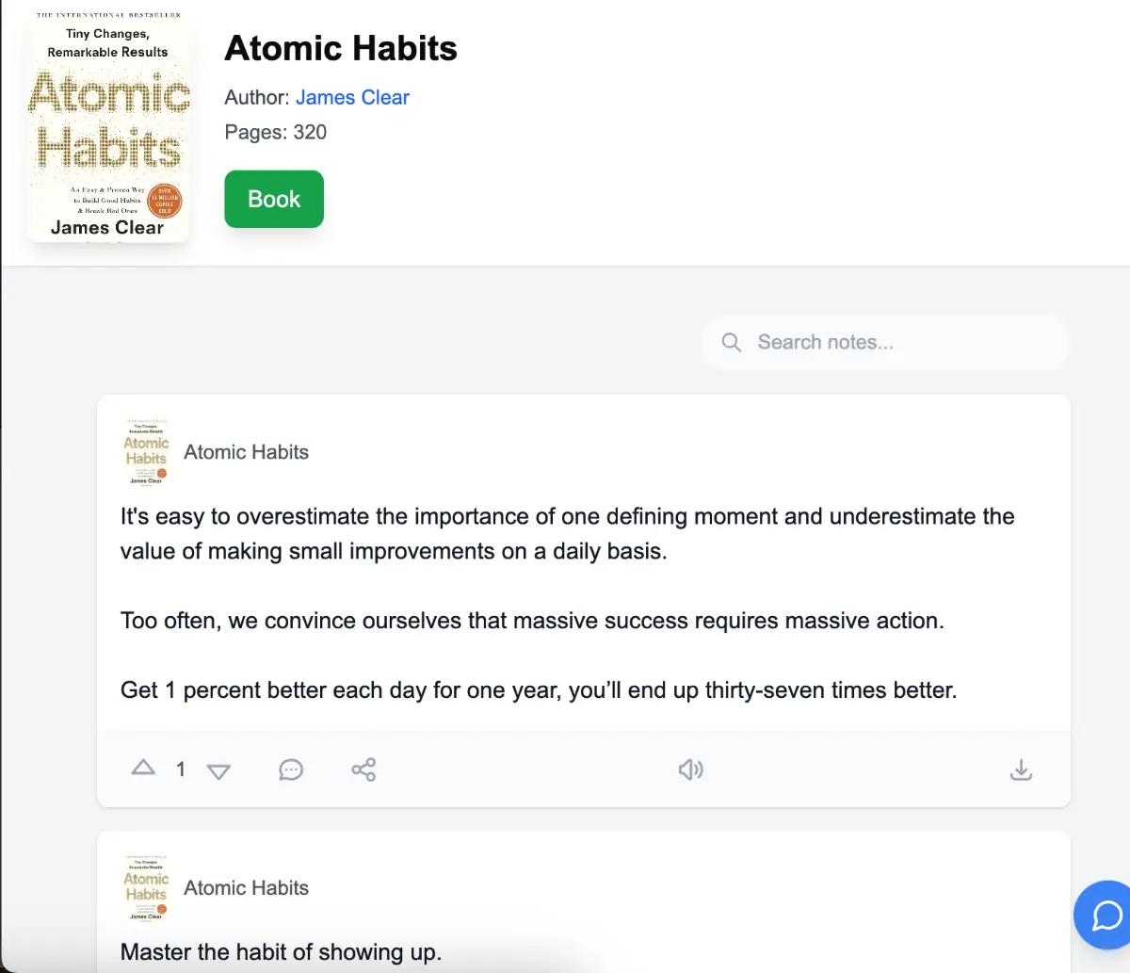
Task: Click the vote count on first note
Action: 181,770
